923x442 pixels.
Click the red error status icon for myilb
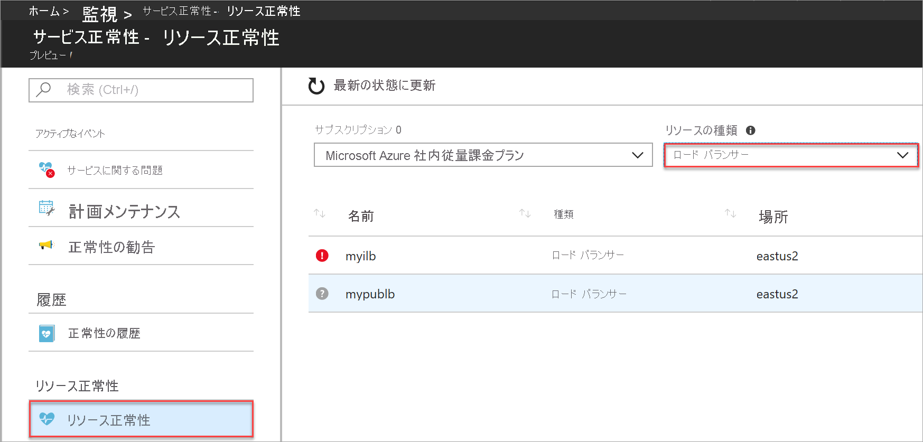pyautogui.click(x=322, y=256)
